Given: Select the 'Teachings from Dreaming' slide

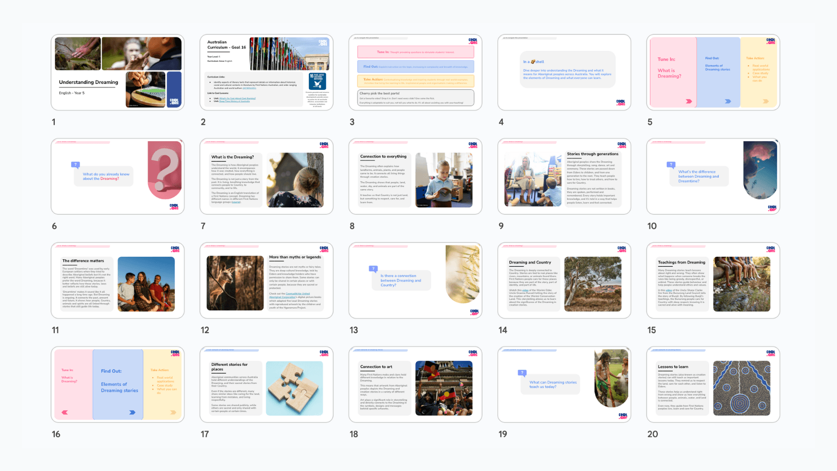Looking at the screenshot, I should [x=713, y=280].
